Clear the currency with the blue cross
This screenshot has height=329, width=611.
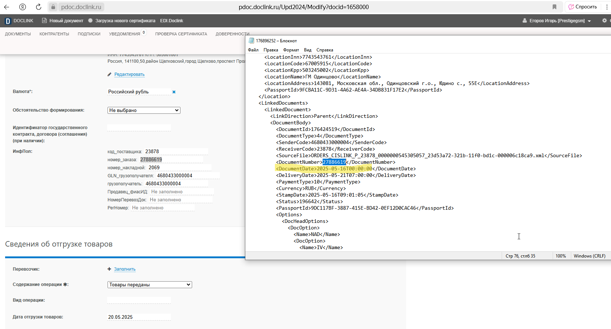(174, 92)
